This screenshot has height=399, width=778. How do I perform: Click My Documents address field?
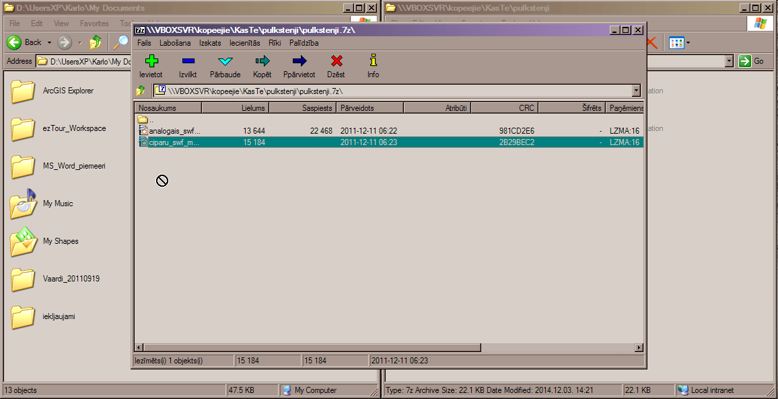(84, 61)
